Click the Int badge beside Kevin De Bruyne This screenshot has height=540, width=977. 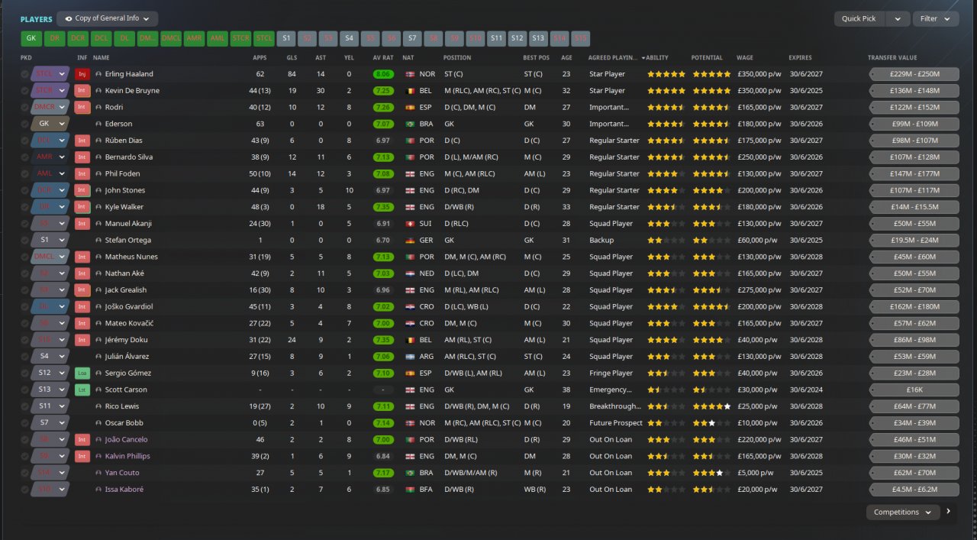pyautogui.click(x=82, y=91)
